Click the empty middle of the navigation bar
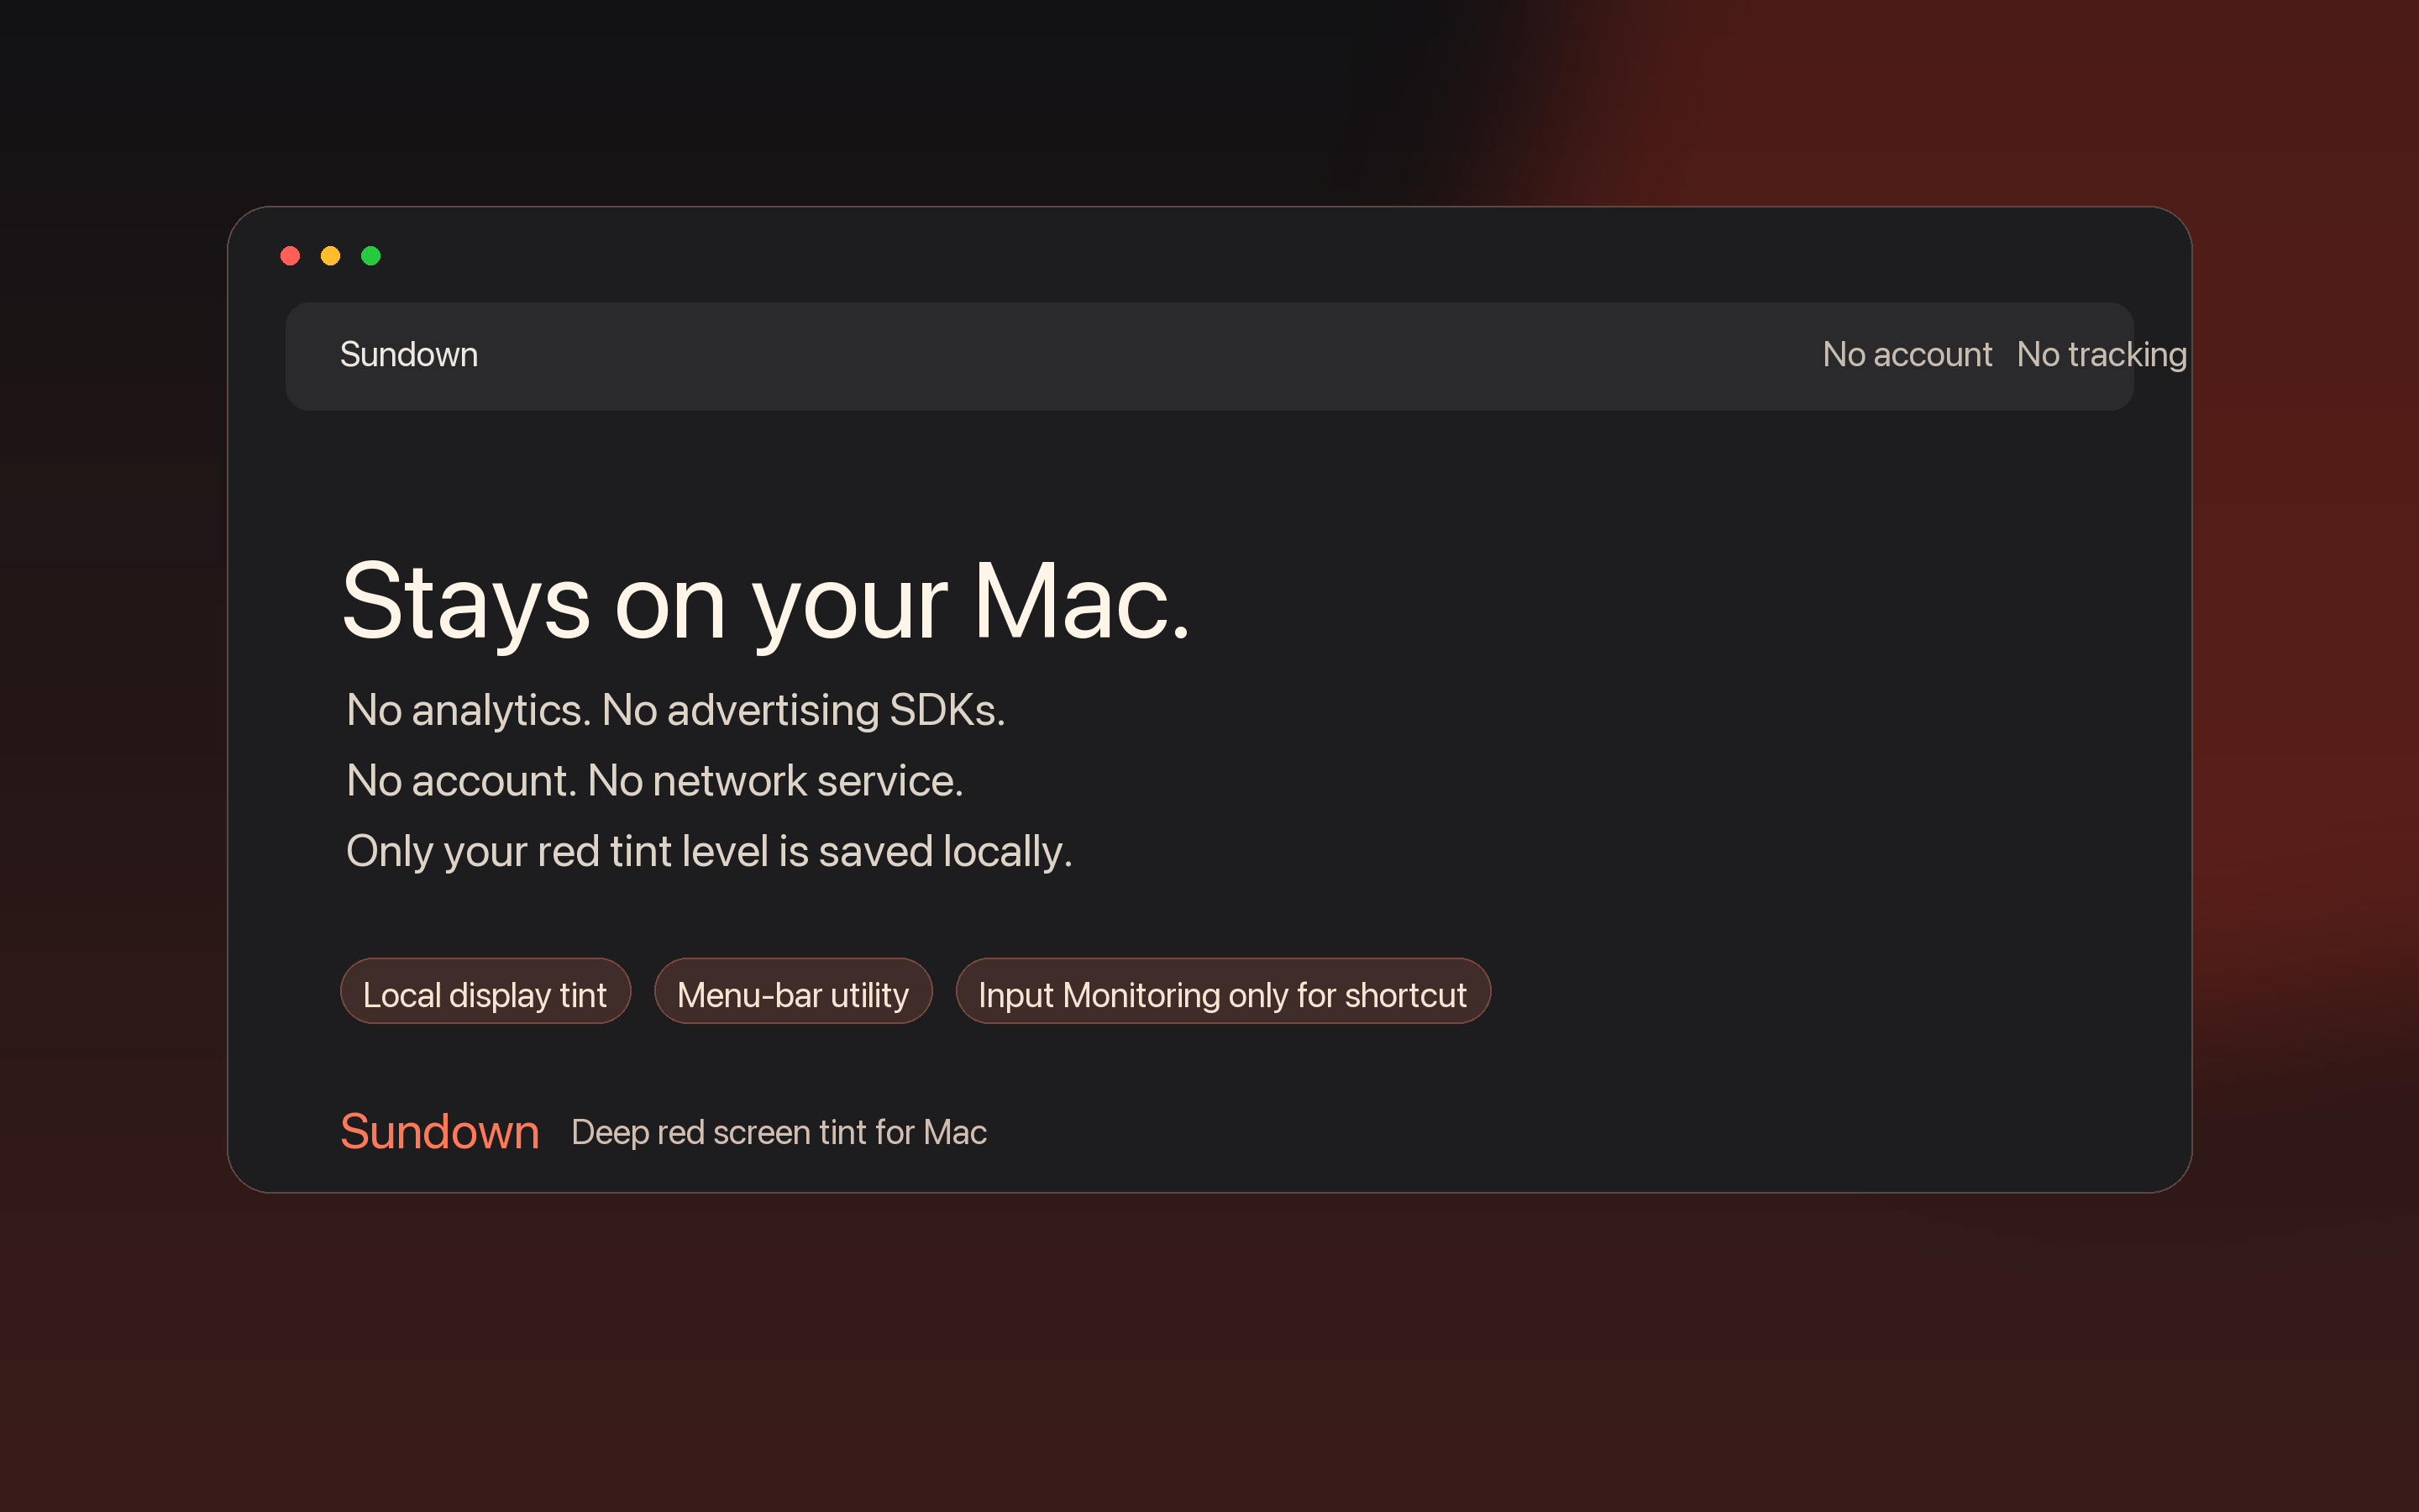Screen dimensions: 2419x1512 (1150, 356)
